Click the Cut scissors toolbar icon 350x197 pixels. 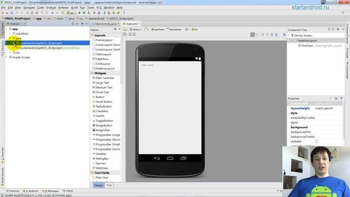[27, 13]
